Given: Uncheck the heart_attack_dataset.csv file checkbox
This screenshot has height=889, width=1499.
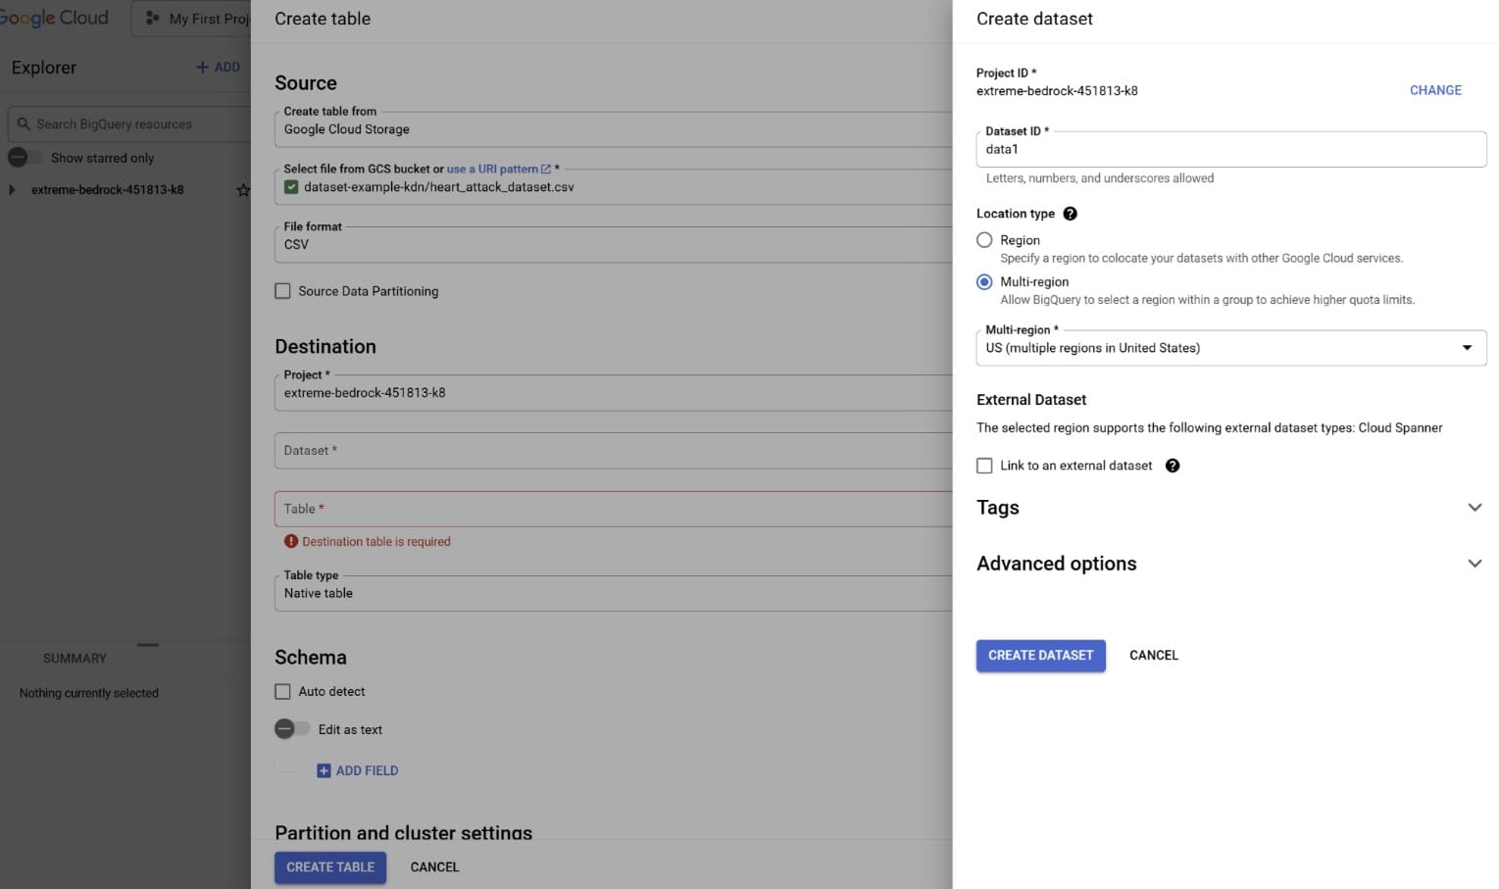Looking at the screenshot, I should click(291, 187).
